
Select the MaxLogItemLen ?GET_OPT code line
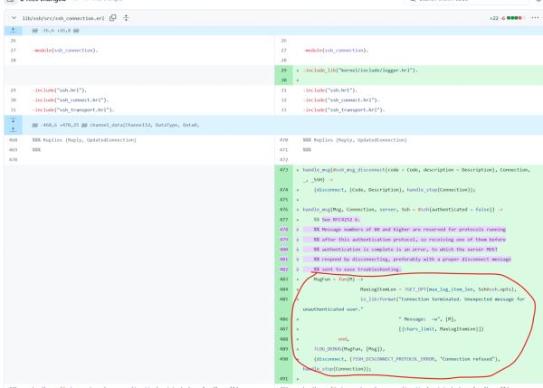tap(438, 289)
